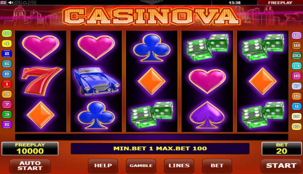Click the GAMBLE button
The height and width of the screenshot is (174, 303).
tap(141, 166)
